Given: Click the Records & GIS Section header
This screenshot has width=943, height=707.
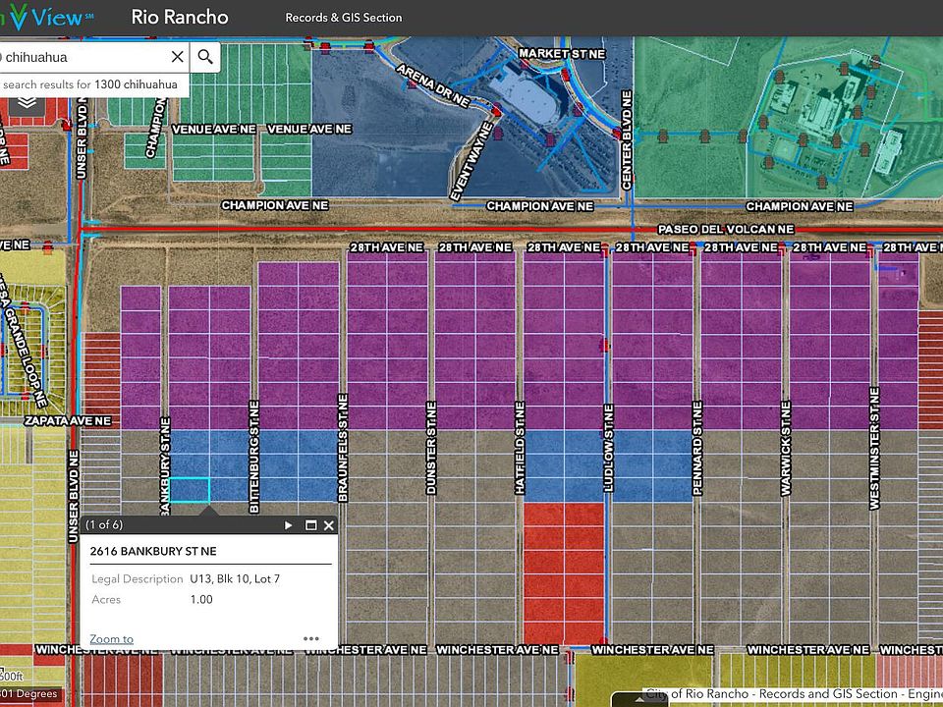Looking at the screenshot, I should click(x=343, y=18).
